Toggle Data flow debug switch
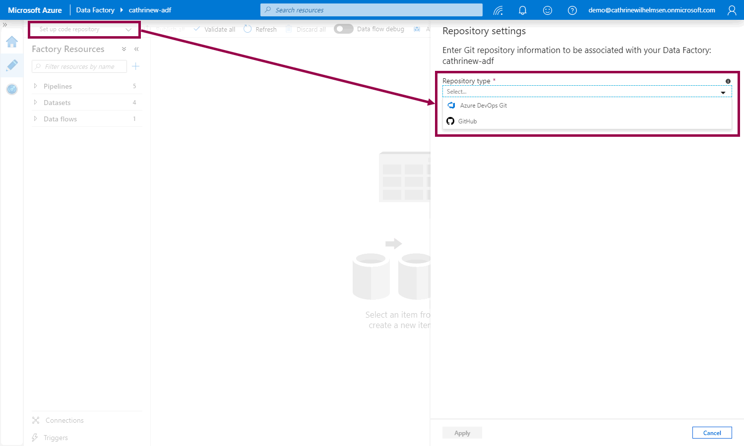 pos(343,29)
